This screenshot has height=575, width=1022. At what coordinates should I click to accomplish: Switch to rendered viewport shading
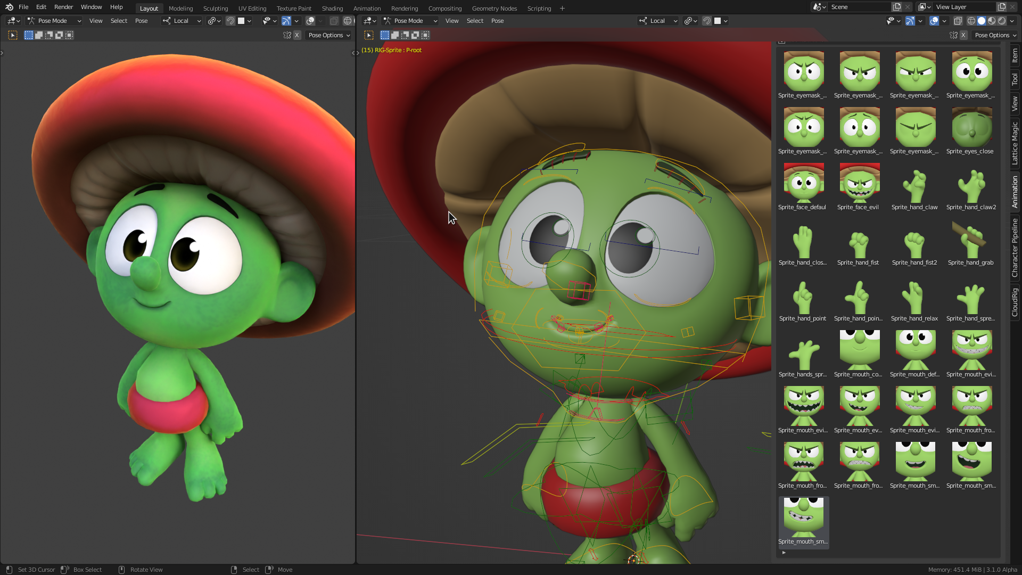click(x=1003, y=21)
